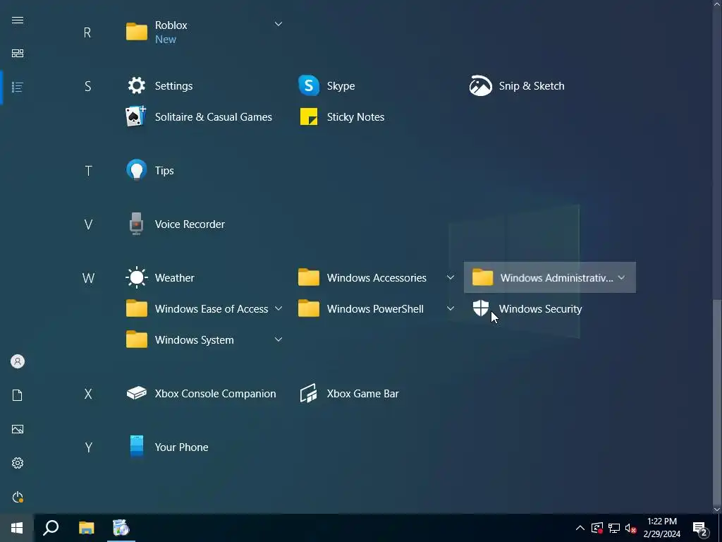Image resolution: width=722 pixels, height=542 pixels.
Task: Expand the Windows PowerShell folder
Action: coord(451,308)
